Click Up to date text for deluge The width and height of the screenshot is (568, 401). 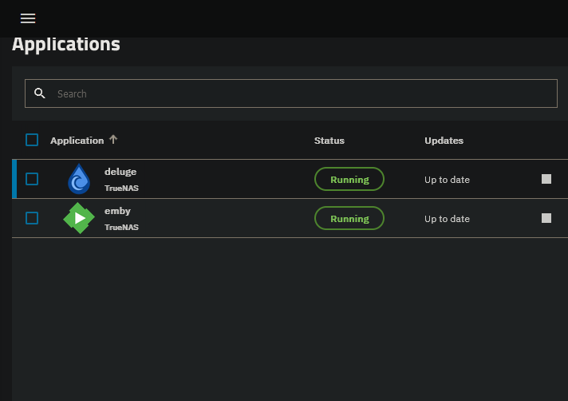[447, 180]
